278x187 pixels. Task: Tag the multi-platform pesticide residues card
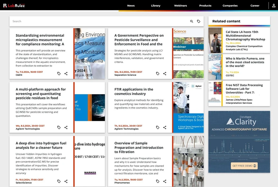pos(59,127)
